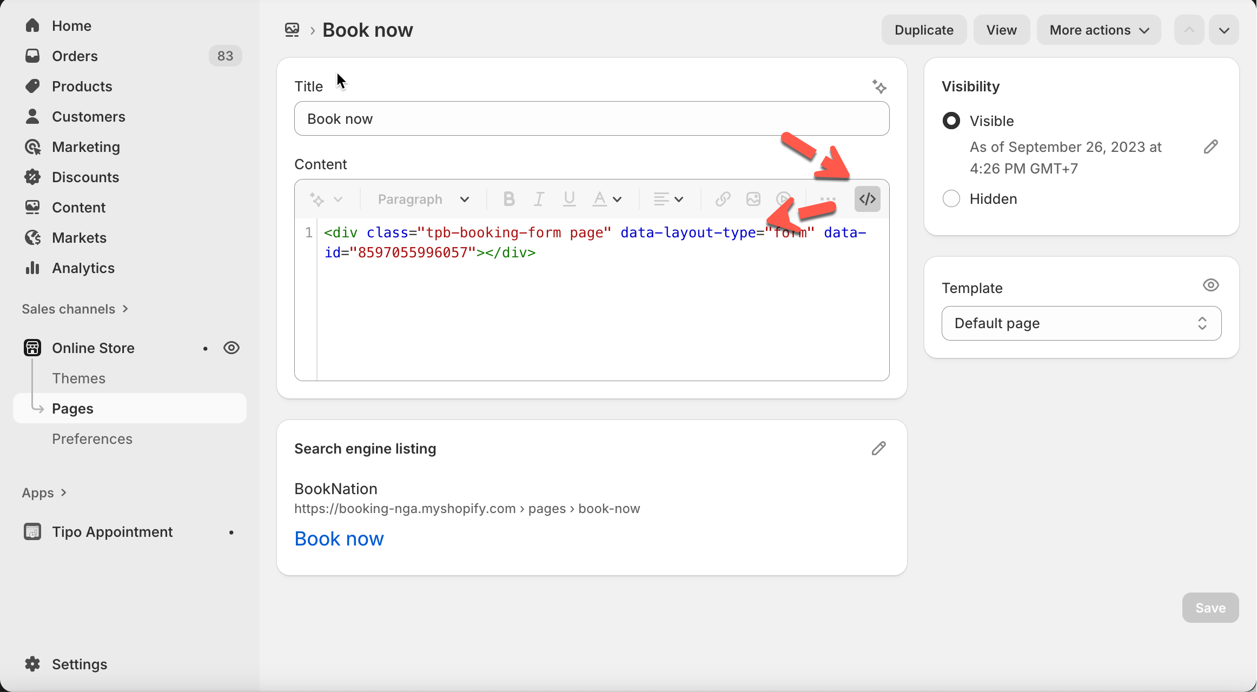Image resolution: width=1257 pixels, height=692 pixels.
Task: Click the Title input field
Action: [591, 119]
